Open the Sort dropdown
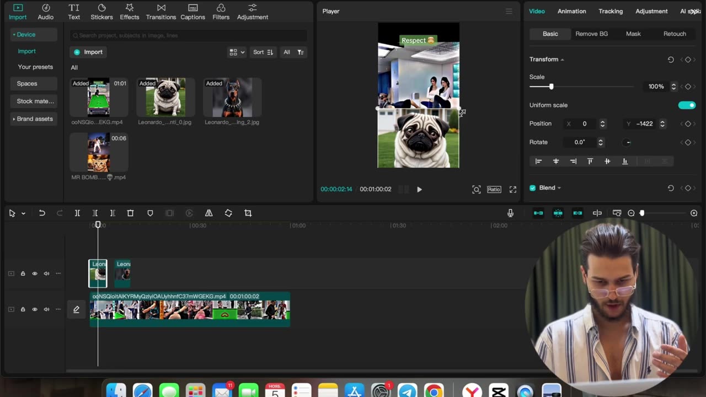 pyautogui.click(x=263, y=52)
